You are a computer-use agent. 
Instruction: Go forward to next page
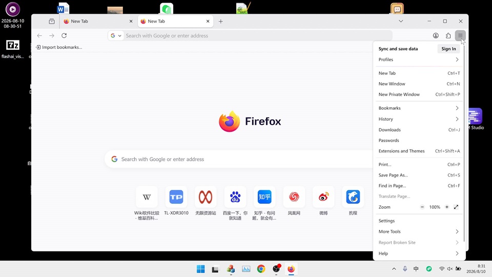tap(52, 35)
